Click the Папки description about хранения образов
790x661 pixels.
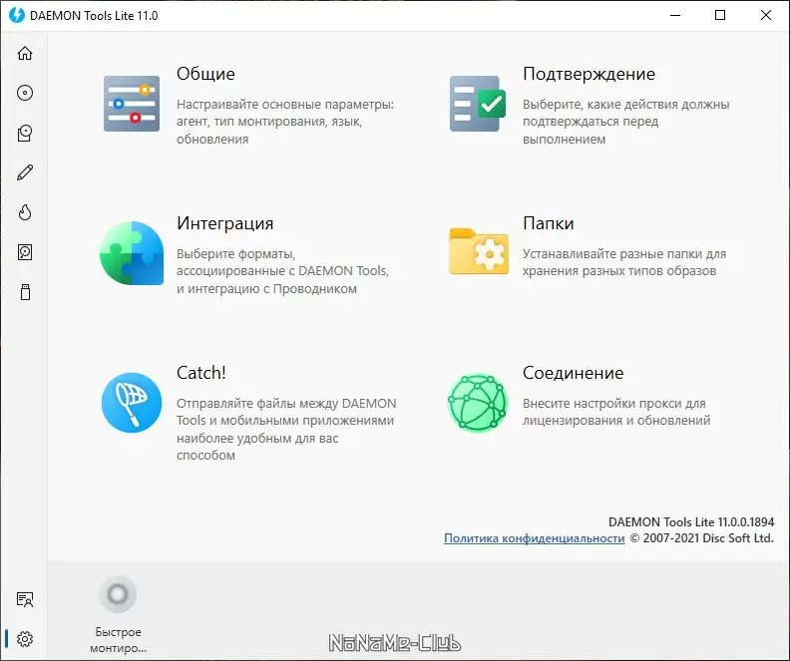pos(624,262)
